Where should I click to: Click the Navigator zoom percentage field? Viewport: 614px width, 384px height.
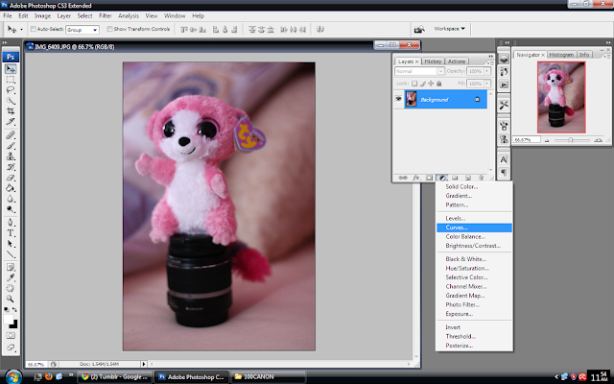point(527,140)
